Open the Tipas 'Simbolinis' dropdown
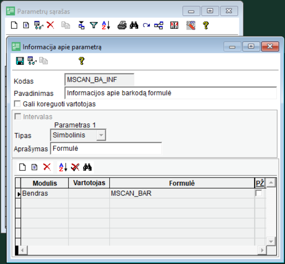285x264 pixels. click(101, 135)
